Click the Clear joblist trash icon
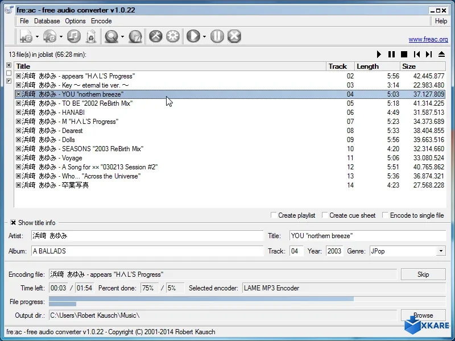Viewport: 455px width, 341px height. (x=91, y=36)
